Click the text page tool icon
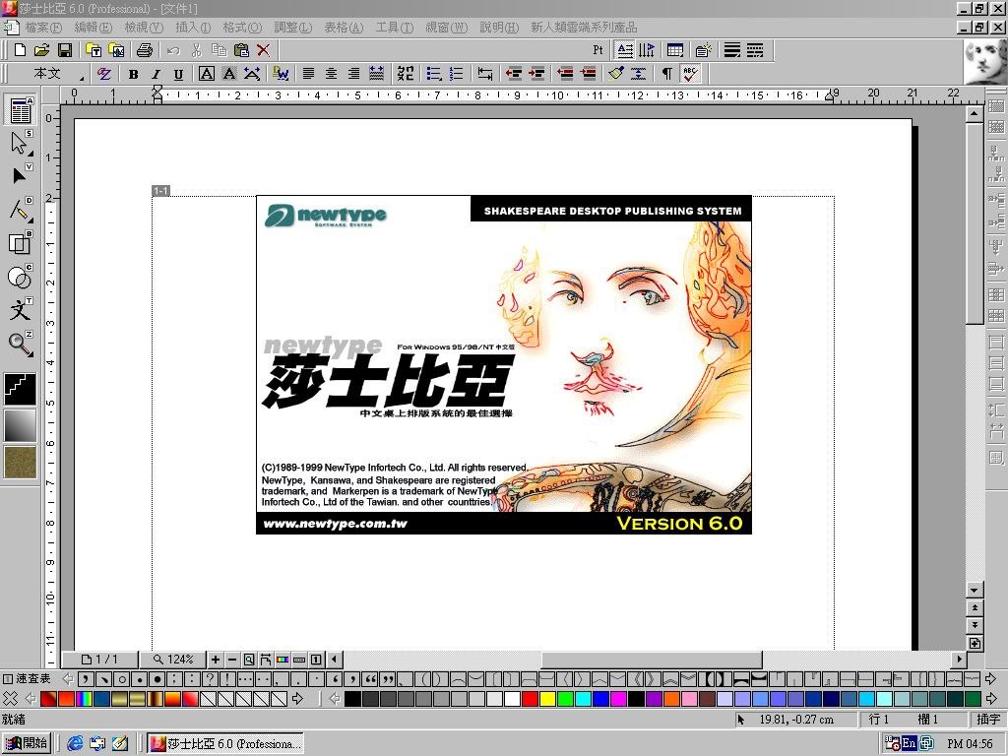The image size is (1008, 756). [21, 110]
